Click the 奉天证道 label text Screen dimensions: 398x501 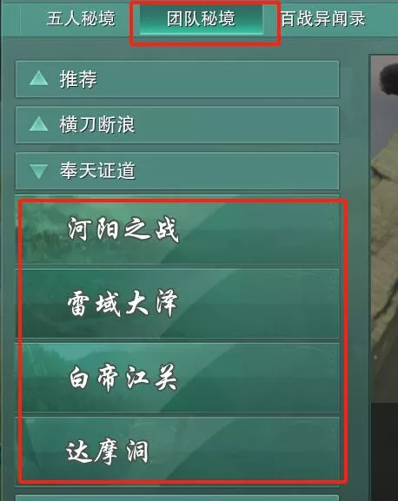(x=97, y=171)
